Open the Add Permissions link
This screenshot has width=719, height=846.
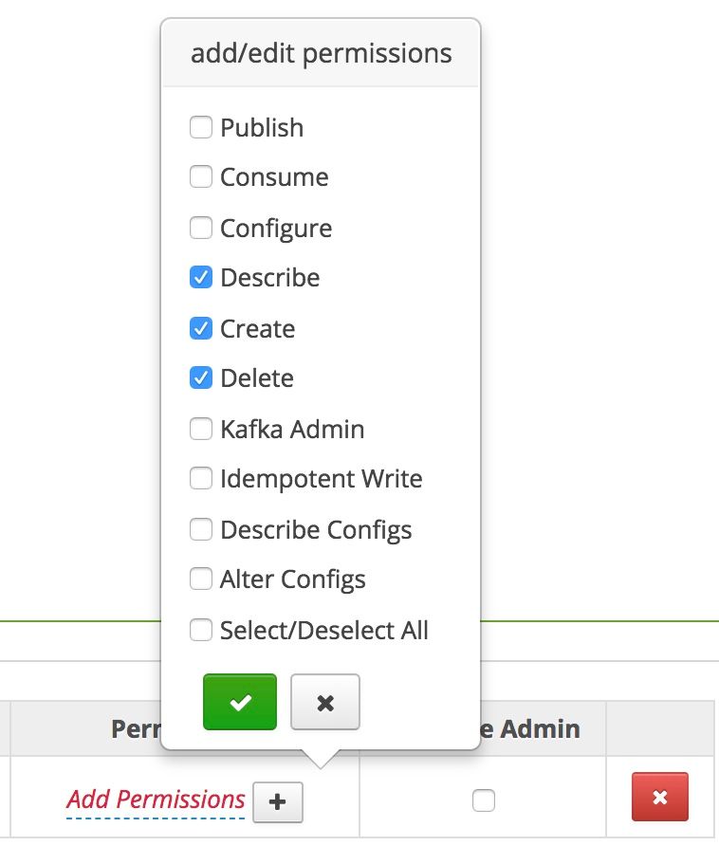(156, 800)
